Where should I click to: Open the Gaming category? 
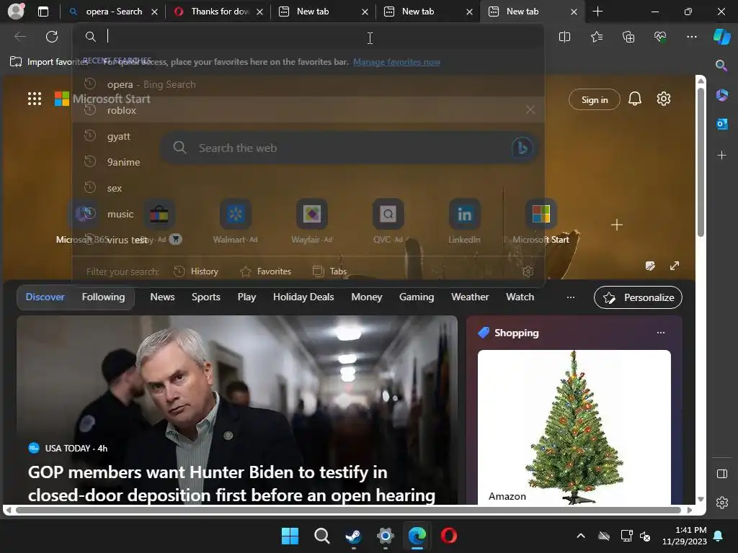point(417,297)
